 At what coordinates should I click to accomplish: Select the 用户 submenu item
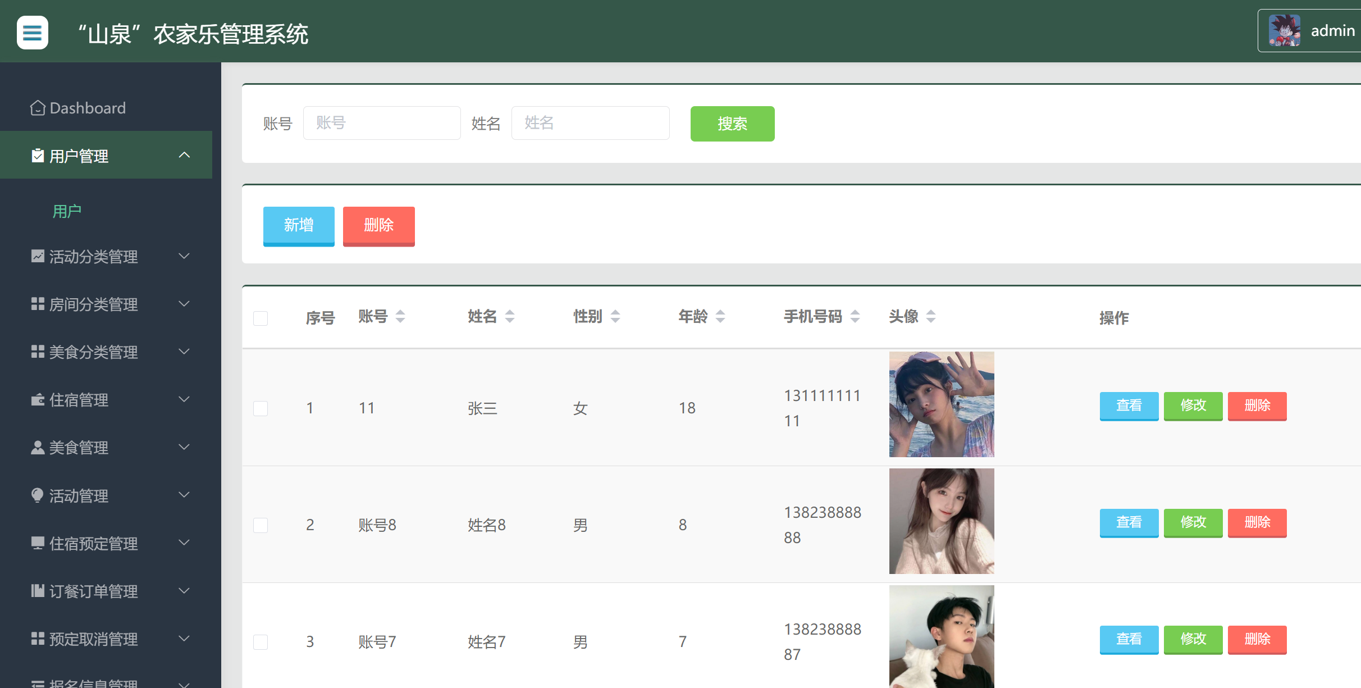pyautogui.click(x=66, y=211)
